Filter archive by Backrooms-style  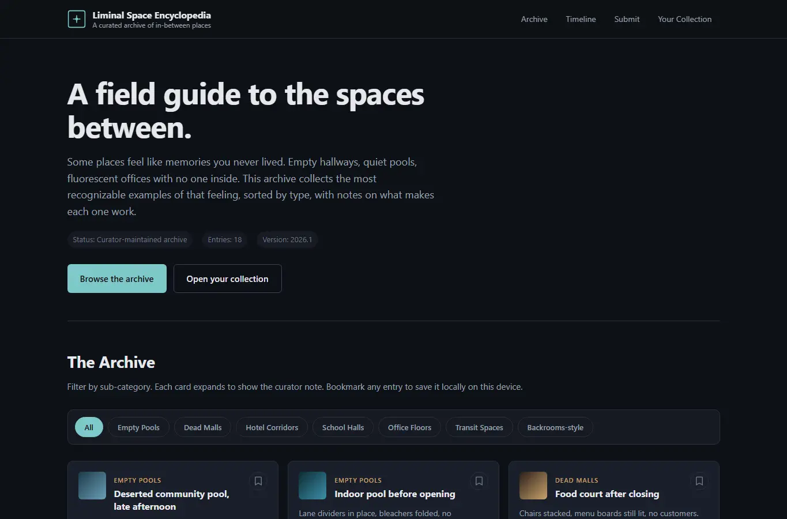point(555,427)
